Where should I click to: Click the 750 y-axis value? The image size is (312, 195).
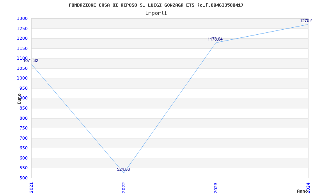click(x=23, y=128)
